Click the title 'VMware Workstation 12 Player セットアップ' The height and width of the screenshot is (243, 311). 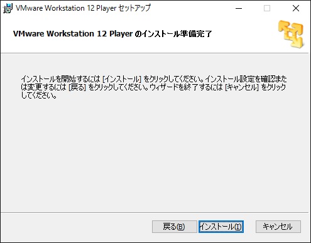click(83, 8)
